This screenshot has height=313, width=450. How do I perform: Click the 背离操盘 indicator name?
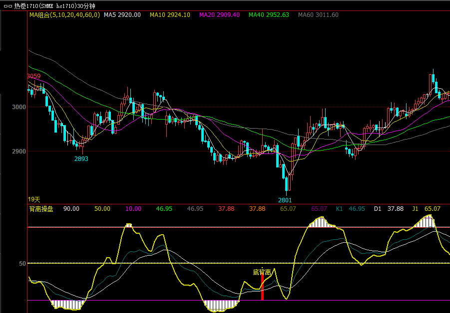click(41, 209)
